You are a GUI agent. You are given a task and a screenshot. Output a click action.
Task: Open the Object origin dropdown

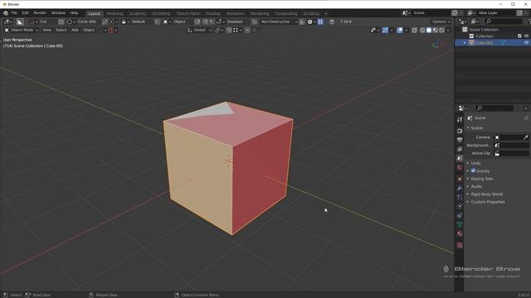174,22
